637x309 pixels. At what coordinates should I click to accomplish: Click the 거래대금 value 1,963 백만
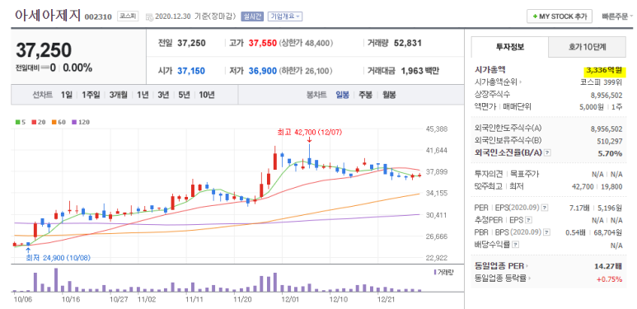(x=419, y=71)
